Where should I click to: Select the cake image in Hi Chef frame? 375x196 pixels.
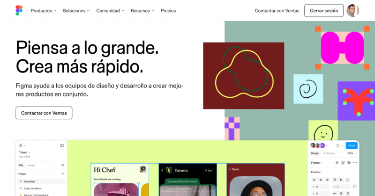coord(116,189)
